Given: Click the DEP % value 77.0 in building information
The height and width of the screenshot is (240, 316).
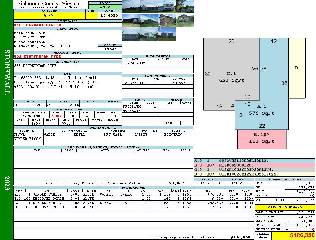Looking at the screenshot, I should pos(66,123).
